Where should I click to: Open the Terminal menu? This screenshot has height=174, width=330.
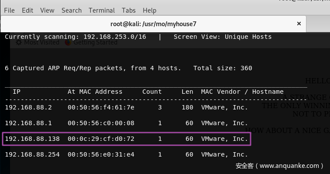tap(102, 10)
